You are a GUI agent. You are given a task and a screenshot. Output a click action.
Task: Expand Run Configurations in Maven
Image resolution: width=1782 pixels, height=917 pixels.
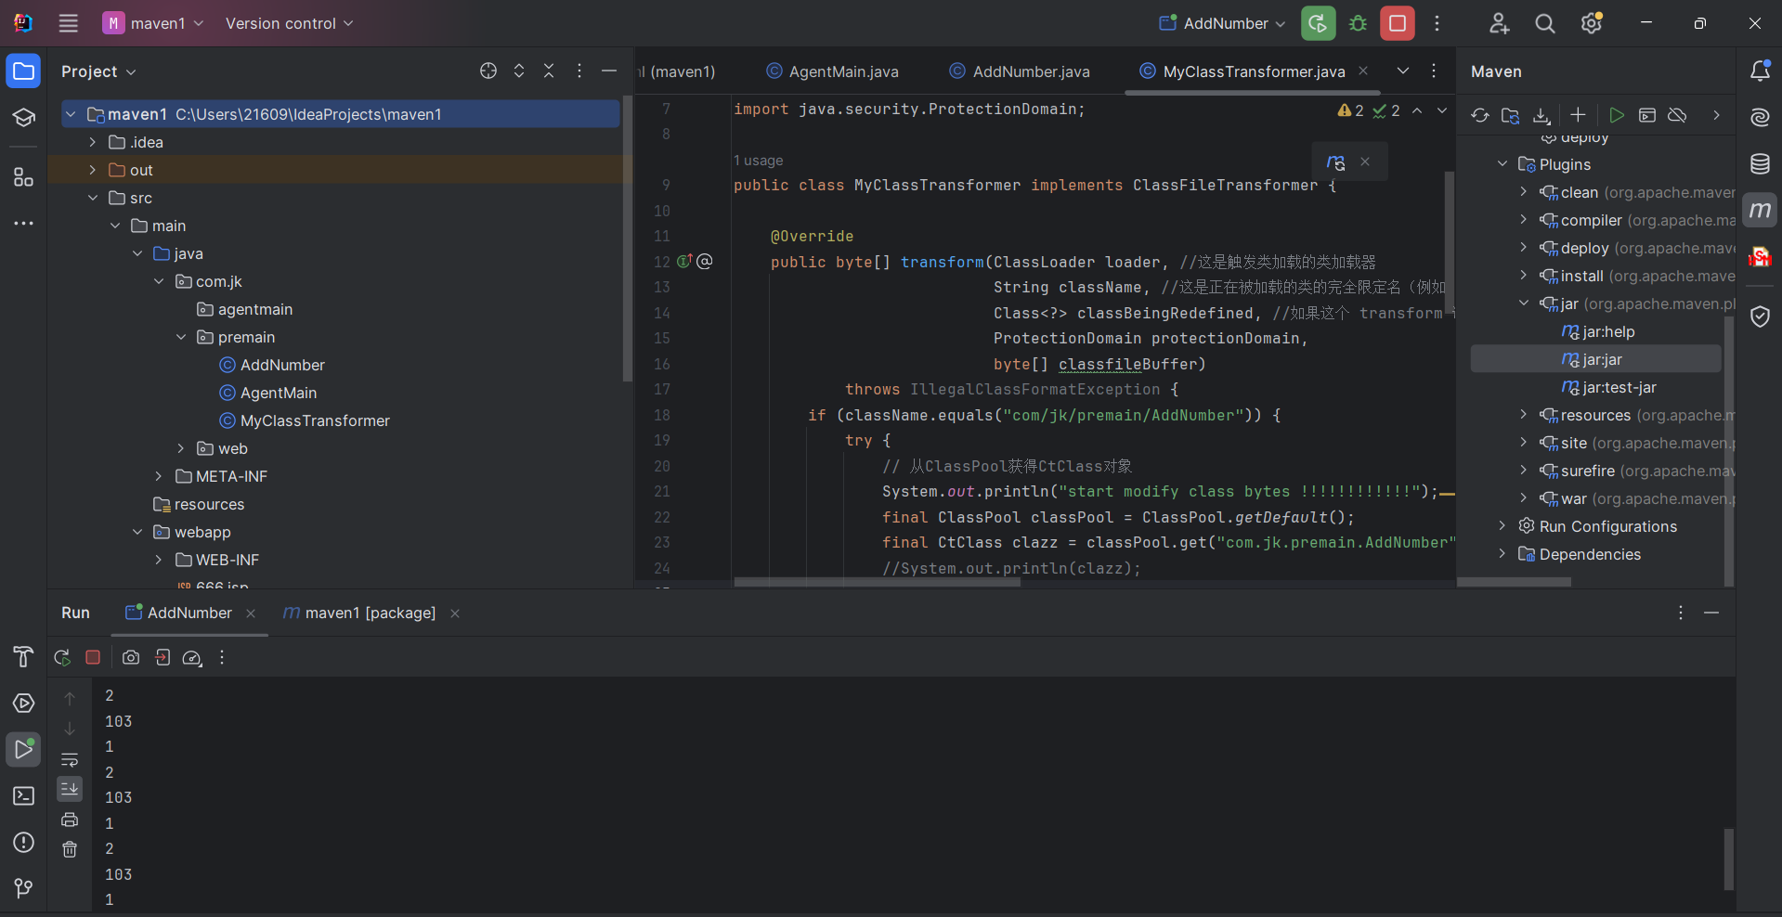(1502, 526)
